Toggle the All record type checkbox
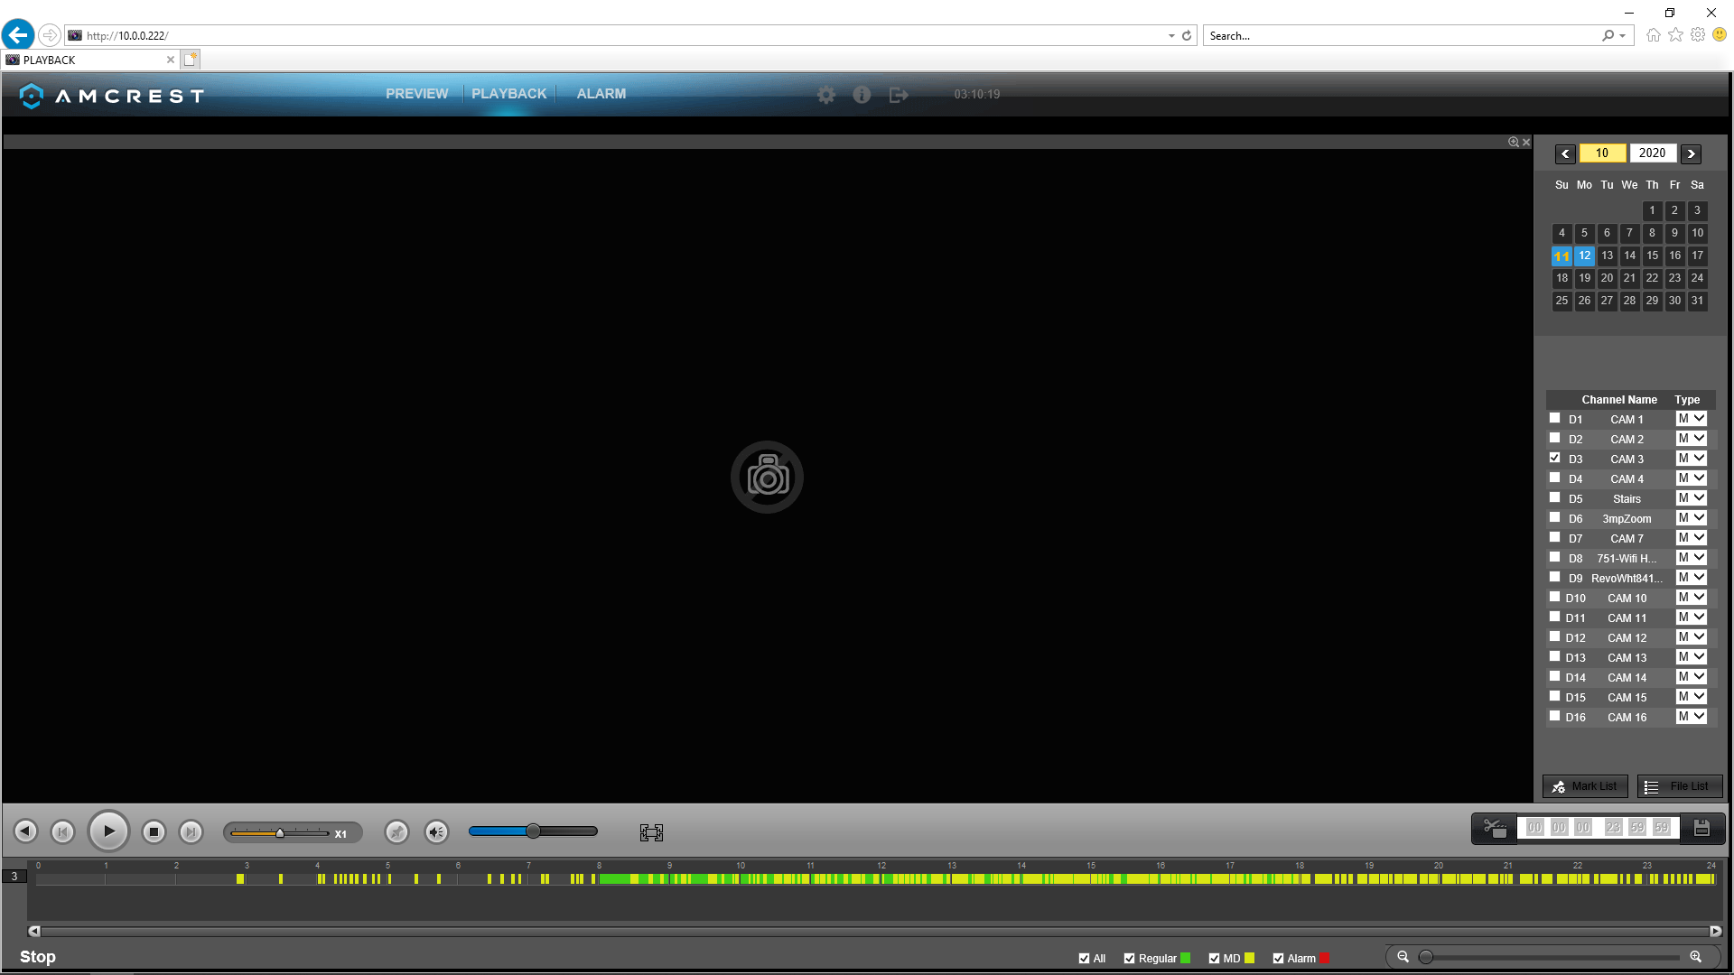 [1084, 959]
